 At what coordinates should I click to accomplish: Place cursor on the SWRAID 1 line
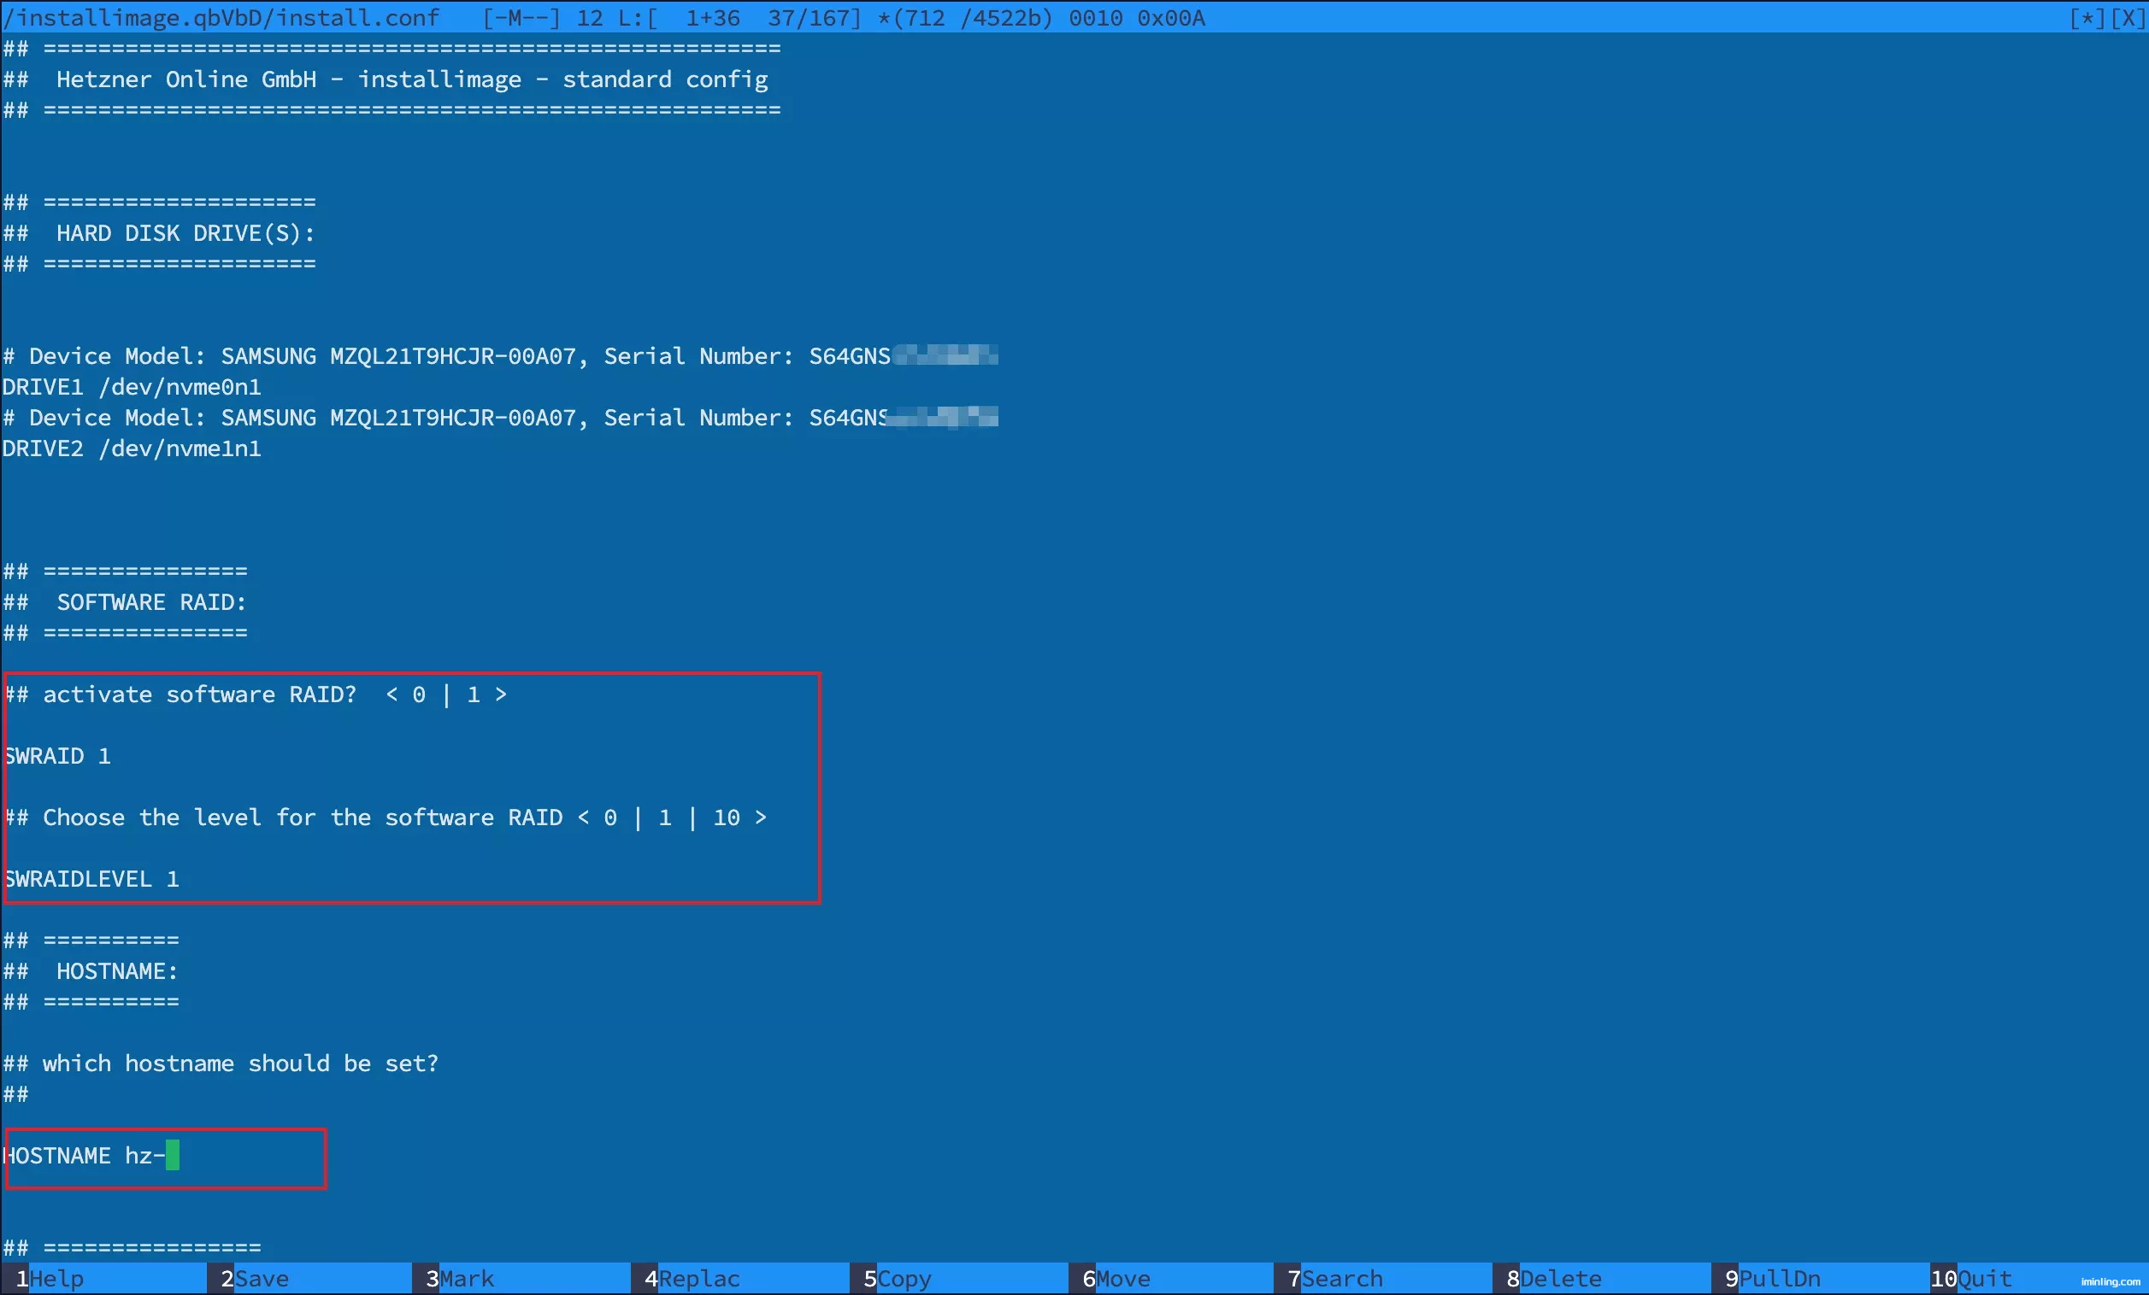pyautogui.click(x=57, y=756)
